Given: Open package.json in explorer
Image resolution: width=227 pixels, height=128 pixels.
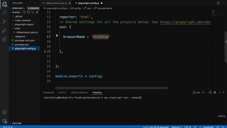Looking at the screenshot, I should coord(22,44).
